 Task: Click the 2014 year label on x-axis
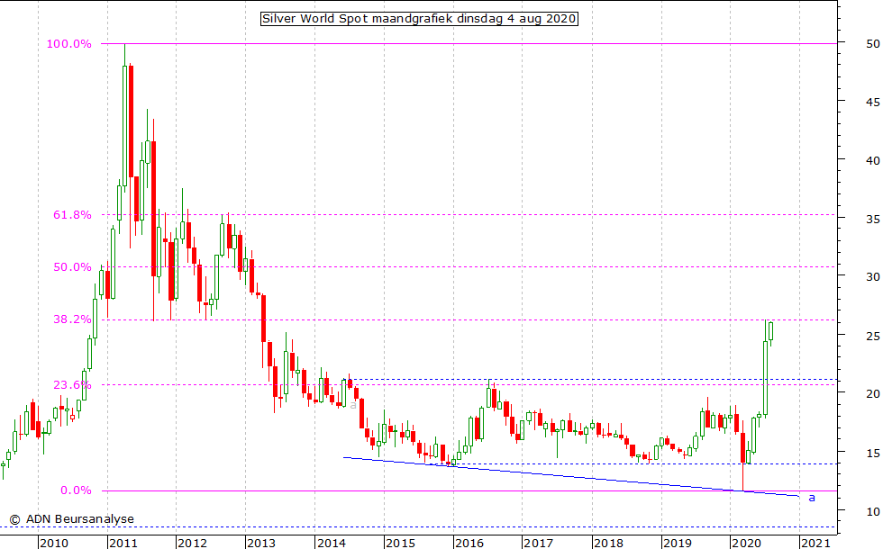point(332,543)
